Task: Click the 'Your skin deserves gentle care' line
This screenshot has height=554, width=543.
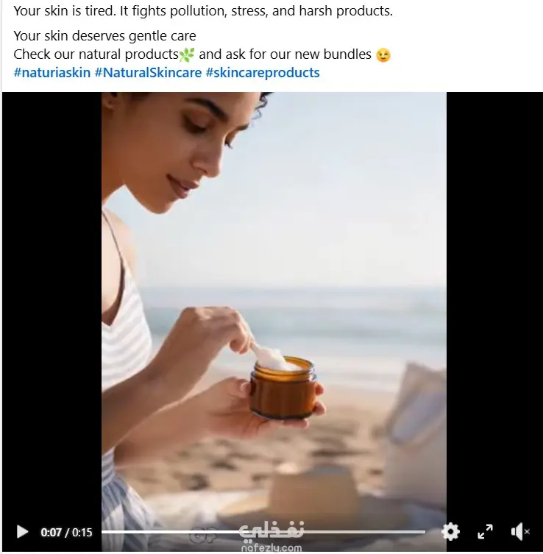Action: click(104, 36)
